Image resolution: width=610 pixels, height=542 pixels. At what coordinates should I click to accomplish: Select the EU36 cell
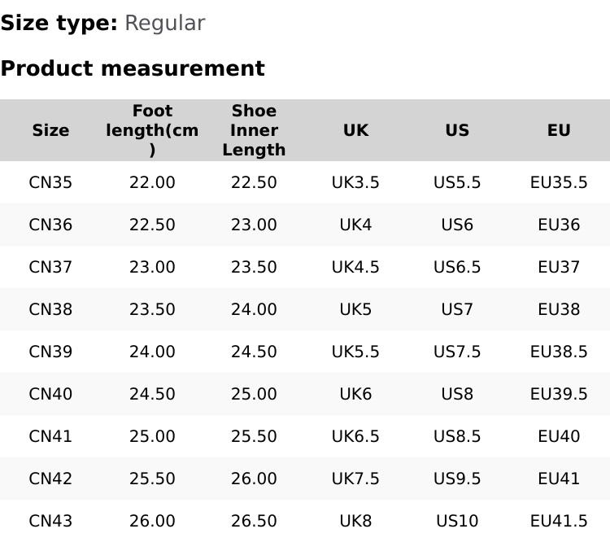pyautogui.click(x=559, y=225)
